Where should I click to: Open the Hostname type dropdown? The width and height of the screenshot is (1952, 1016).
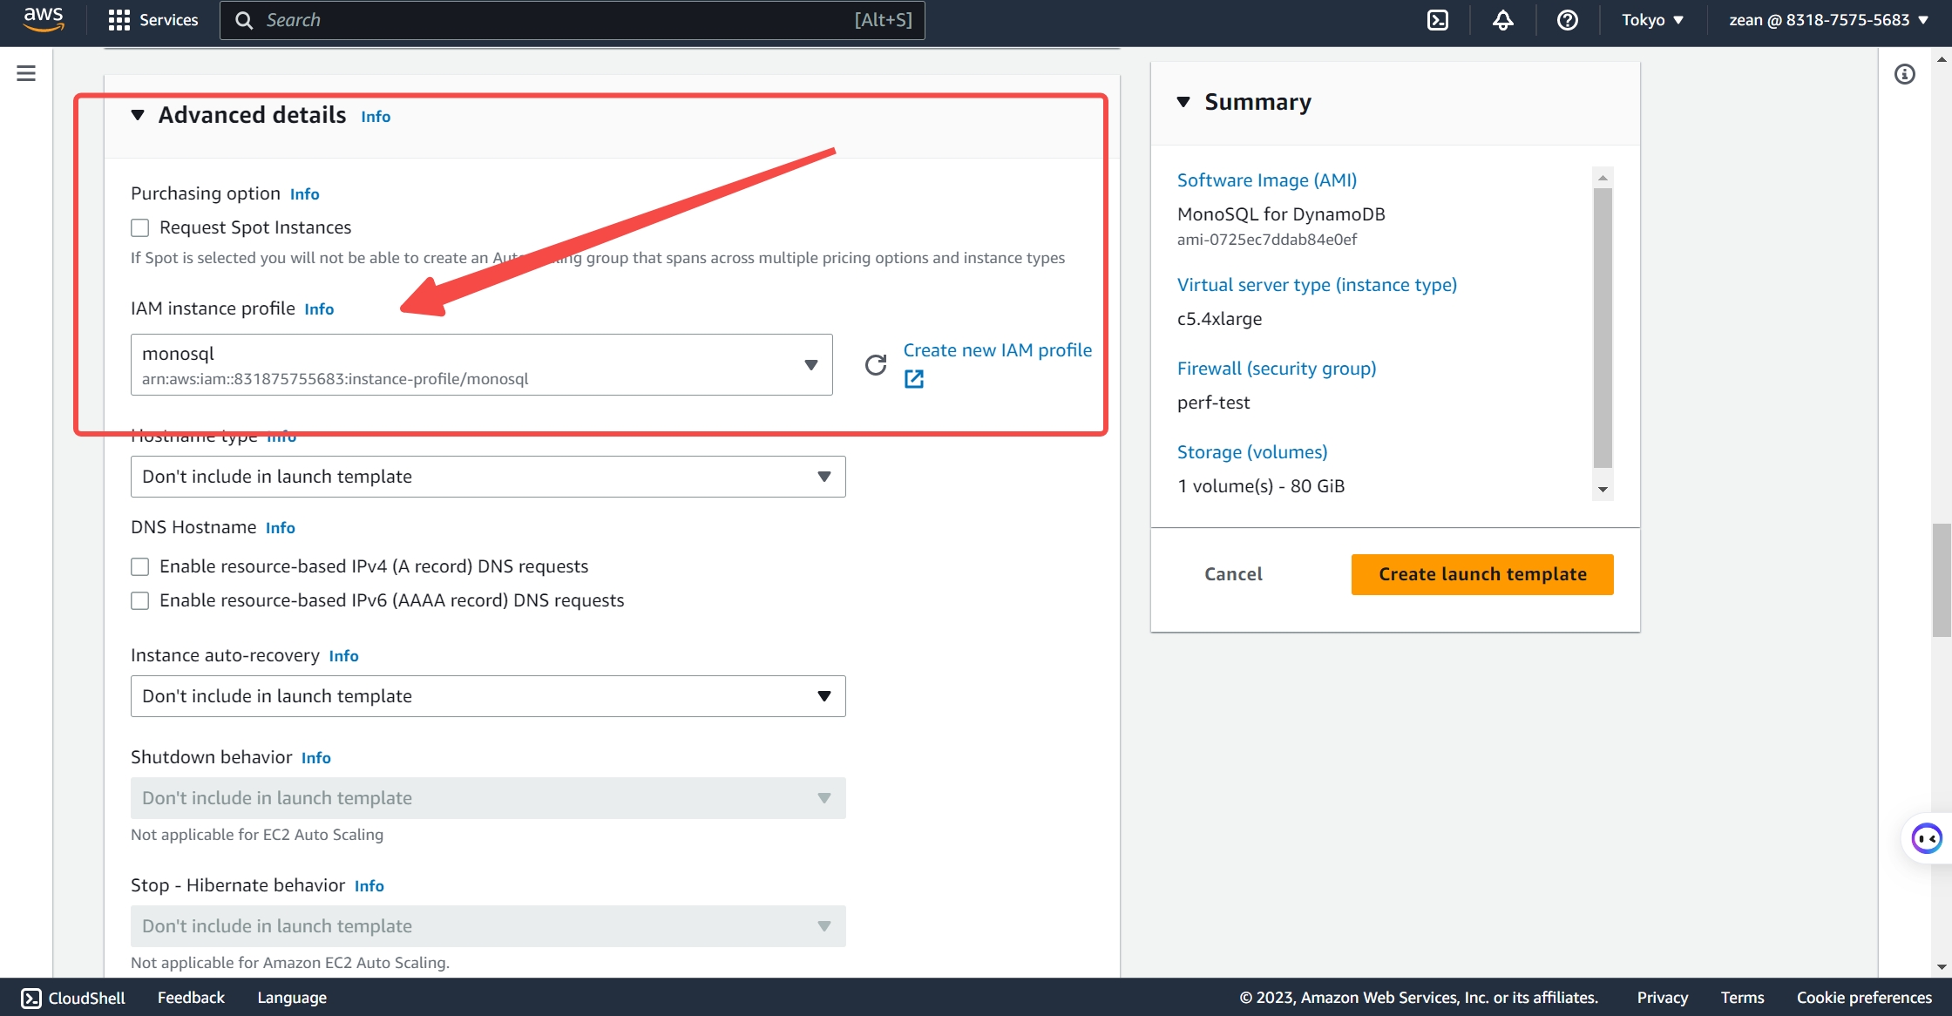488,477
